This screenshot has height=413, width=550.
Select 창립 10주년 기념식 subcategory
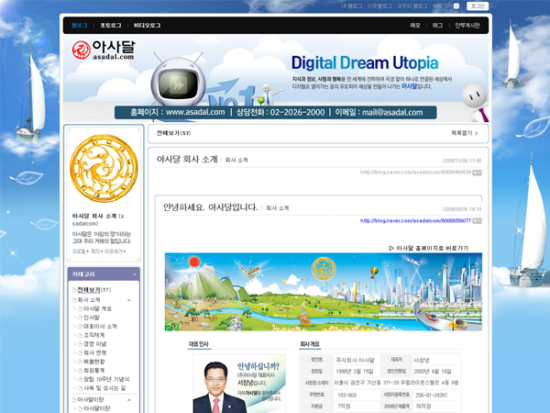coord(106,379)
